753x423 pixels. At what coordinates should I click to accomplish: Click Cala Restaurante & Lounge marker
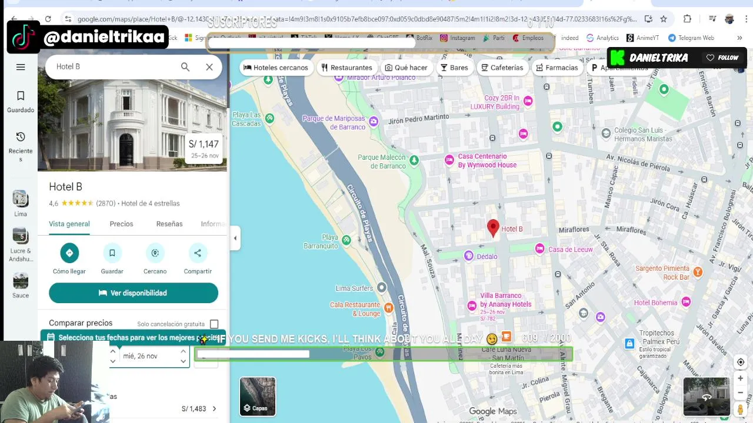pos(388,308)
